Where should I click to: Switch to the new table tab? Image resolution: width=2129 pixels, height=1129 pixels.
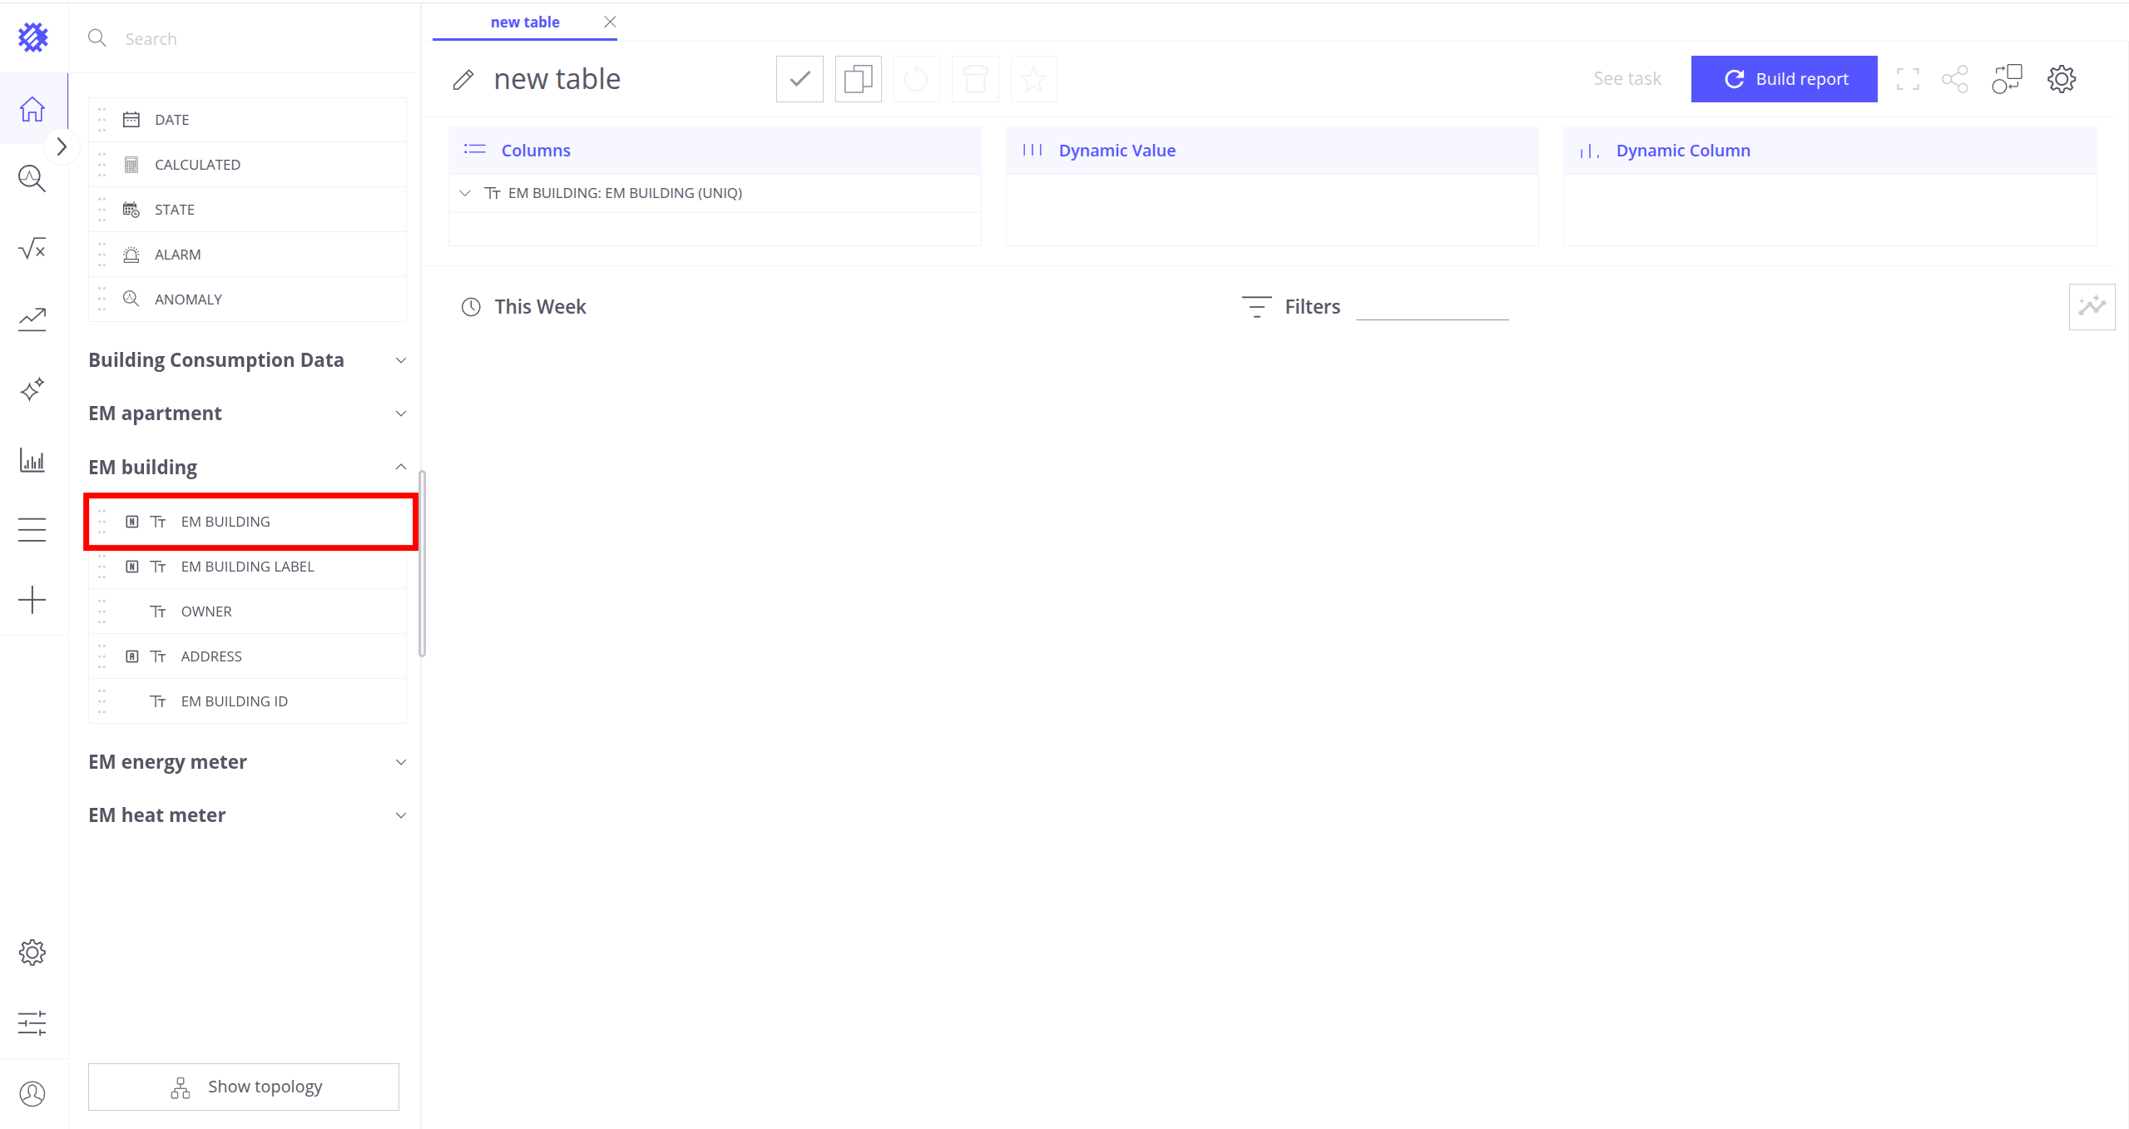coord(524,22)
